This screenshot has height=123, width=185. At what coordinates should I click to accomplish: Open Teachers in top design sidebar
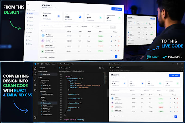[30, 17]
